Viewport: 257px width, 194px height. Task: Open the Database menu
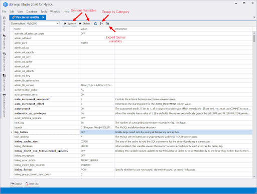pyautogui.click(x=32, y=11)
